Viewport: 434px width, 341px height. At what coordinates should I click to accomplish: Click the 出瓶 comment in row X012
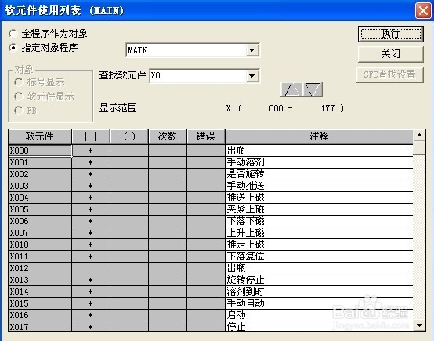319,268
